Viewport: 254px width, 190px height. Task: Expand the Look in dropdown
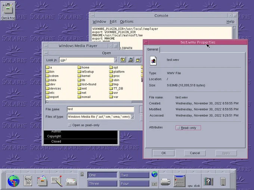[115, 60]
